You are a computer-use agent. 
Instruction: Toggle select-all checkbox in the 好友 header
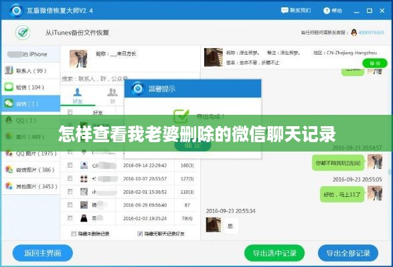[70, 112]
